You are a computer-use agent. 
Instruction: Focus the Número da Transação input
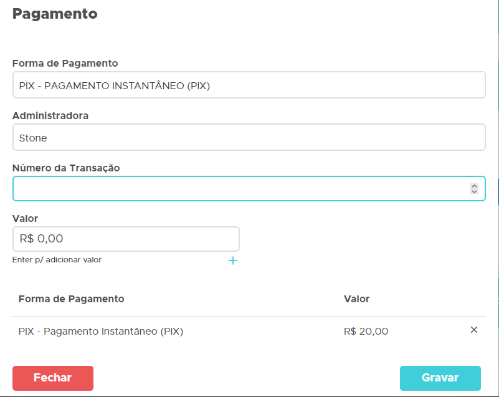tap(240, 189)
